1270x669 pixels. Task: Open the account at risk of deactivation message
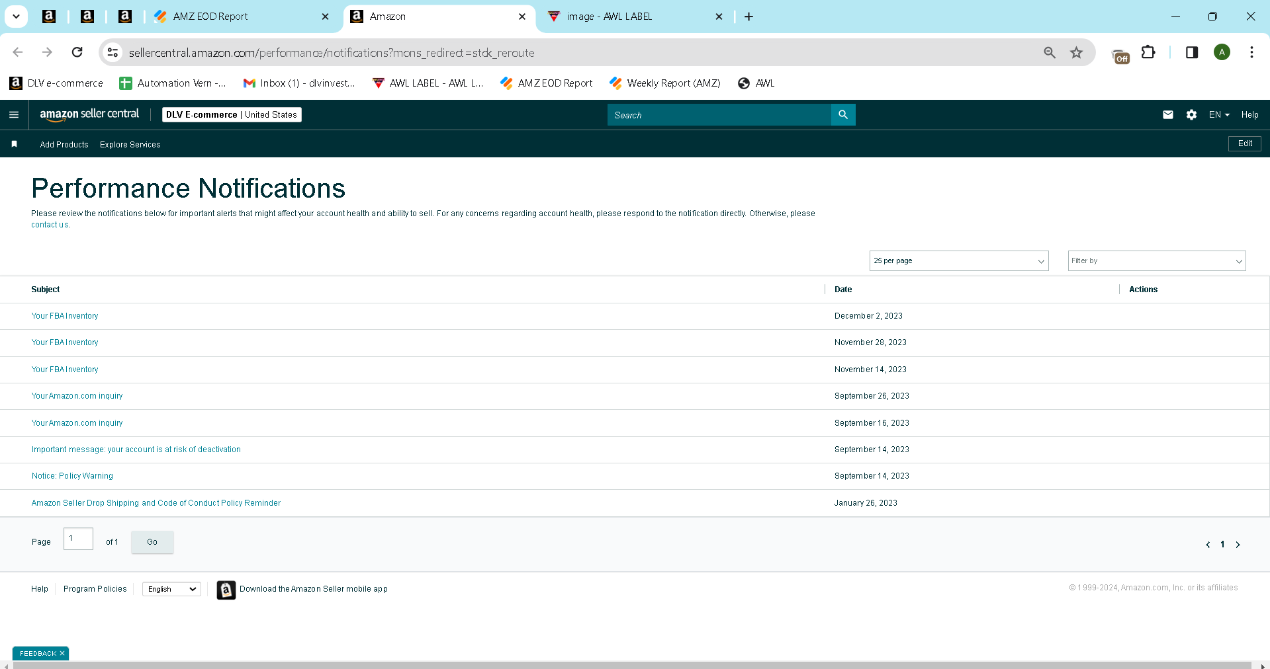pyautogui.click(x=136, y=450)
